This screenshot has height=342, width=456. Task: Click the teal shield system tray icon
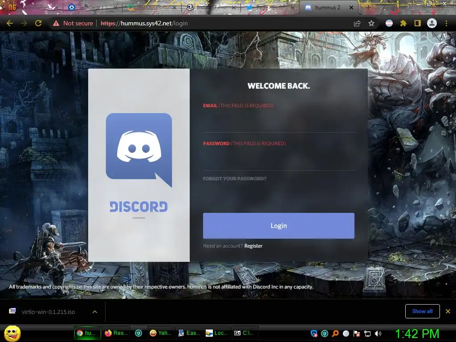(x=325, y=334)
